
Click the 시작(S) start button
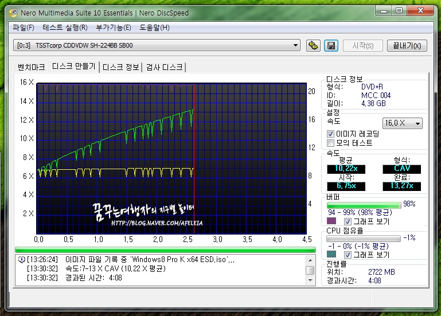coord(363,45)
